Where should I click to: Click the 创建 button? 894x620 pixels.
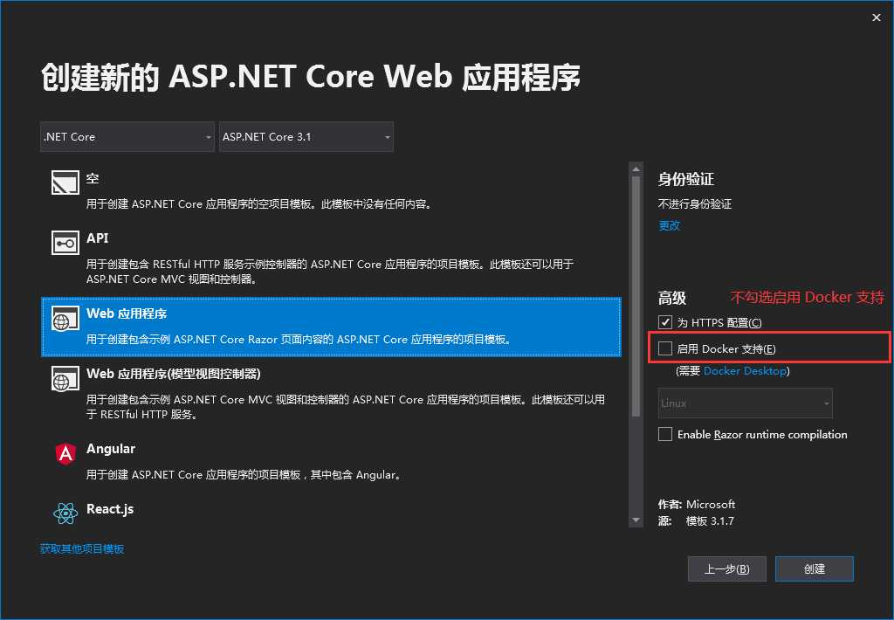pyautogui.click(x=815, y=568)
